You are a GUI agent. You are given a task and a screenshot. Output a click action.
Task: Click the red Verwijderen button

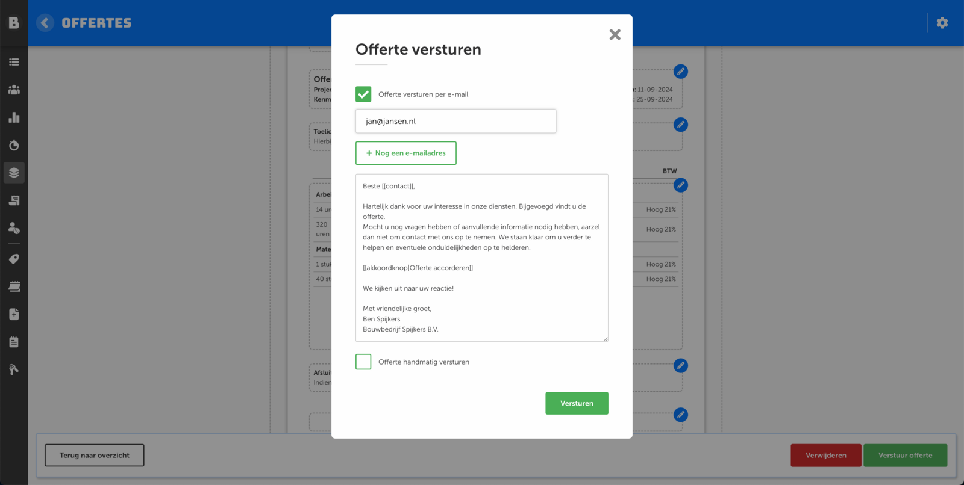825,456
